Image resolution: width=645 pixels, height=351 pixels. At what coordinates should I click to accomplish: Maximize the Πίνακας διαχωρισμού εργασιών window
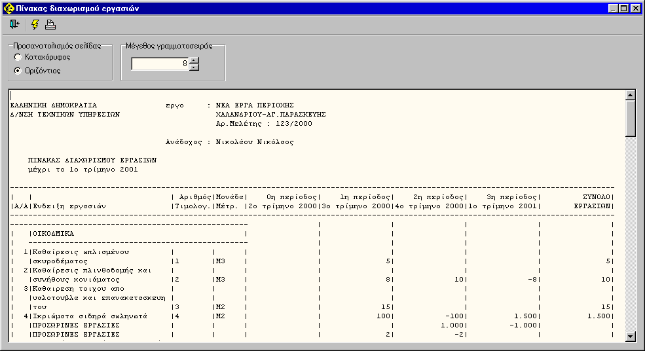623,9
